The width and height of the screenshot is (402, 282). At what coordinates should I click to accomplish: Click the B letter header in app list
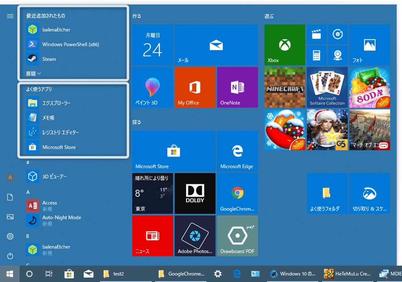pos(27,236)
